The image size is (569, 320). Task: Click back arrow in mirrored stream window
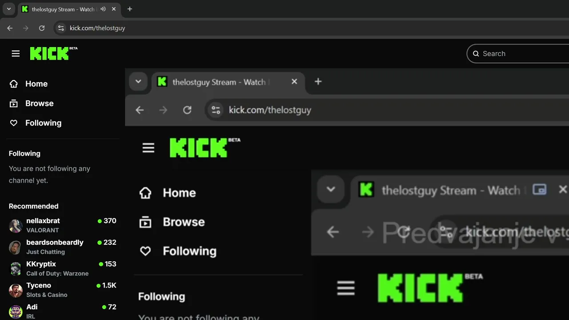pos(140,110)
